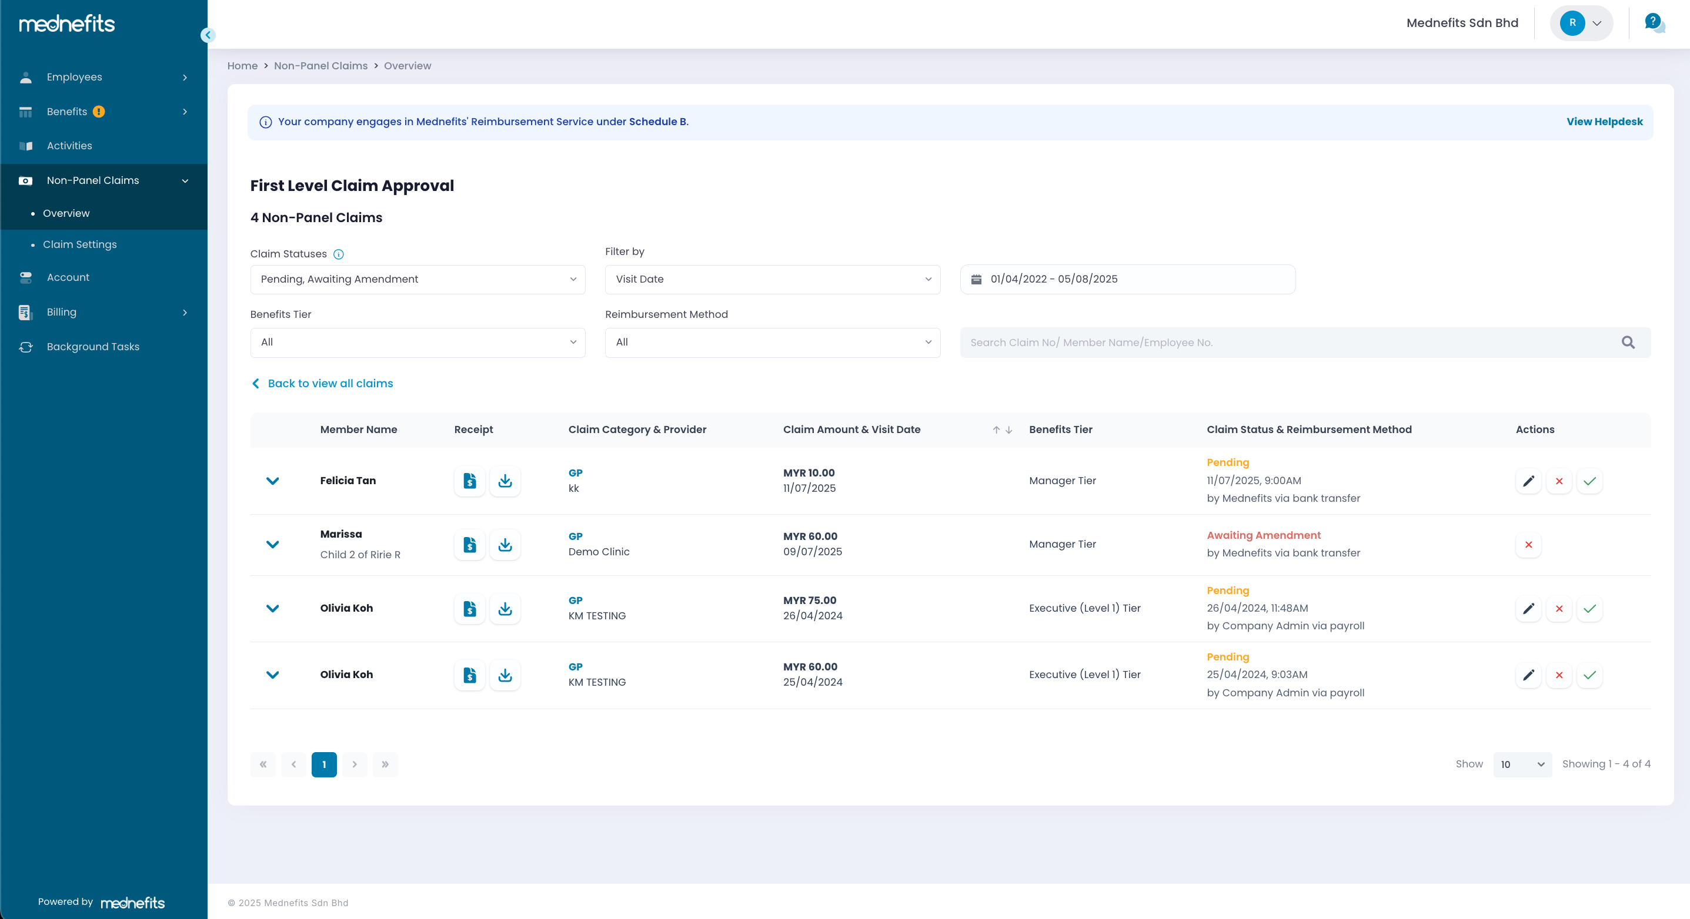The height and width of the screenshot is (919, 1690).
Task: Go to page 1 in pagination
Action: (324, 764)
